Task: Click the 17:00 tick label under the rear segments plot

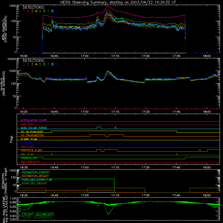Action: pos(85,112)
